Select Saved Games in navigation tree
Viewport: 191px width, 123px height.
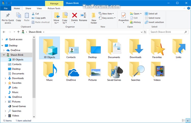[19, 106]
